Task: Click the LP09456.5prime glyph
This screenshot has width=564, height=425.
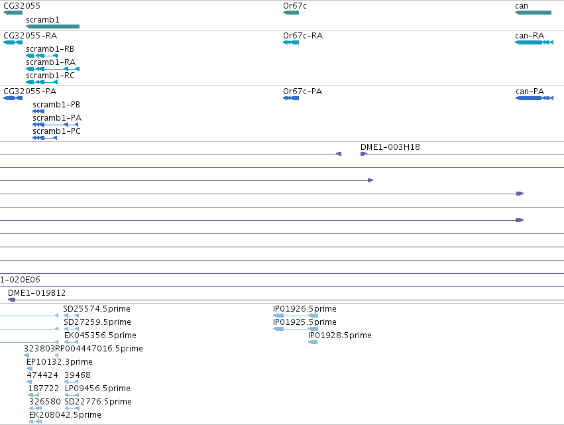Action: 72,395
